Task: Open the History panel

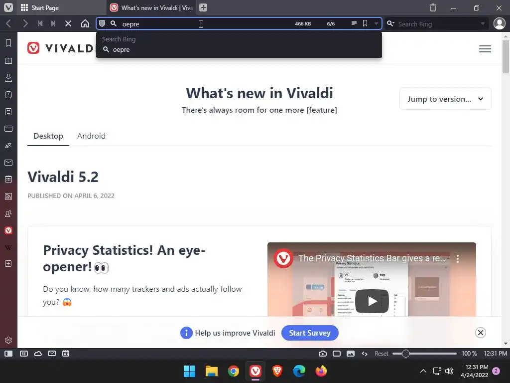Action: point(8,95)
